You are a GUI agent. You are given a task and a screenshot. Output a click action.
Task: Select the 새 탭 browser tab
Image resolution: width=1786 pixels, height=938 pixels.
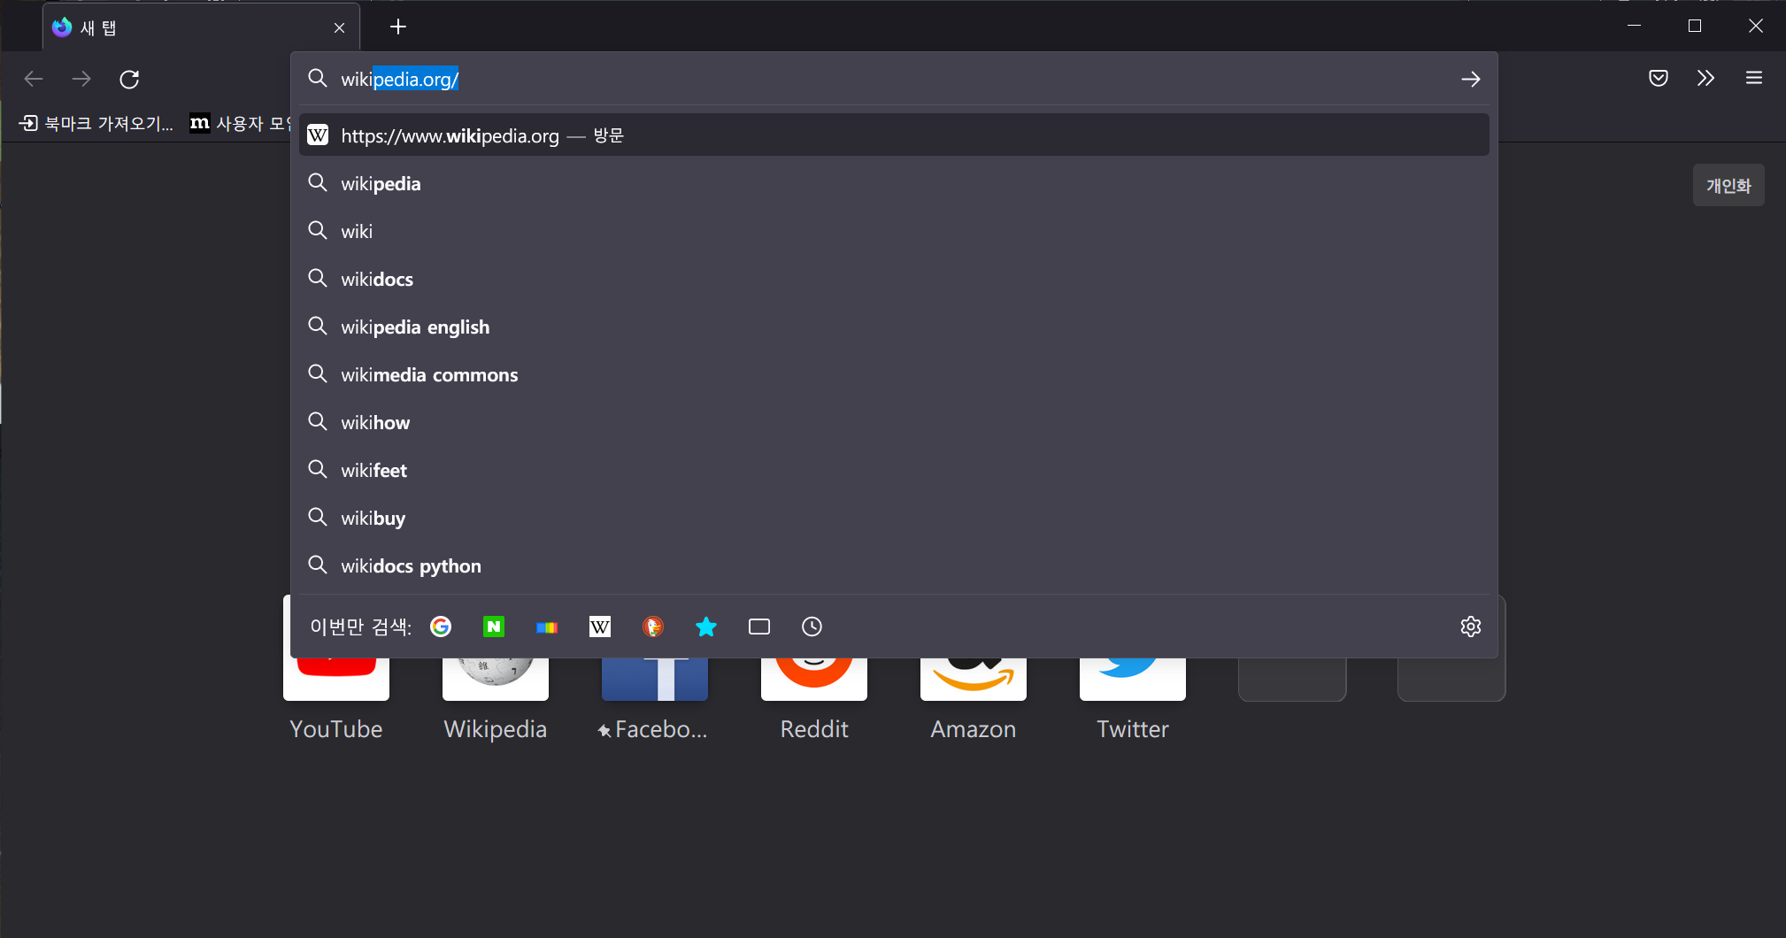click(201, 27)
